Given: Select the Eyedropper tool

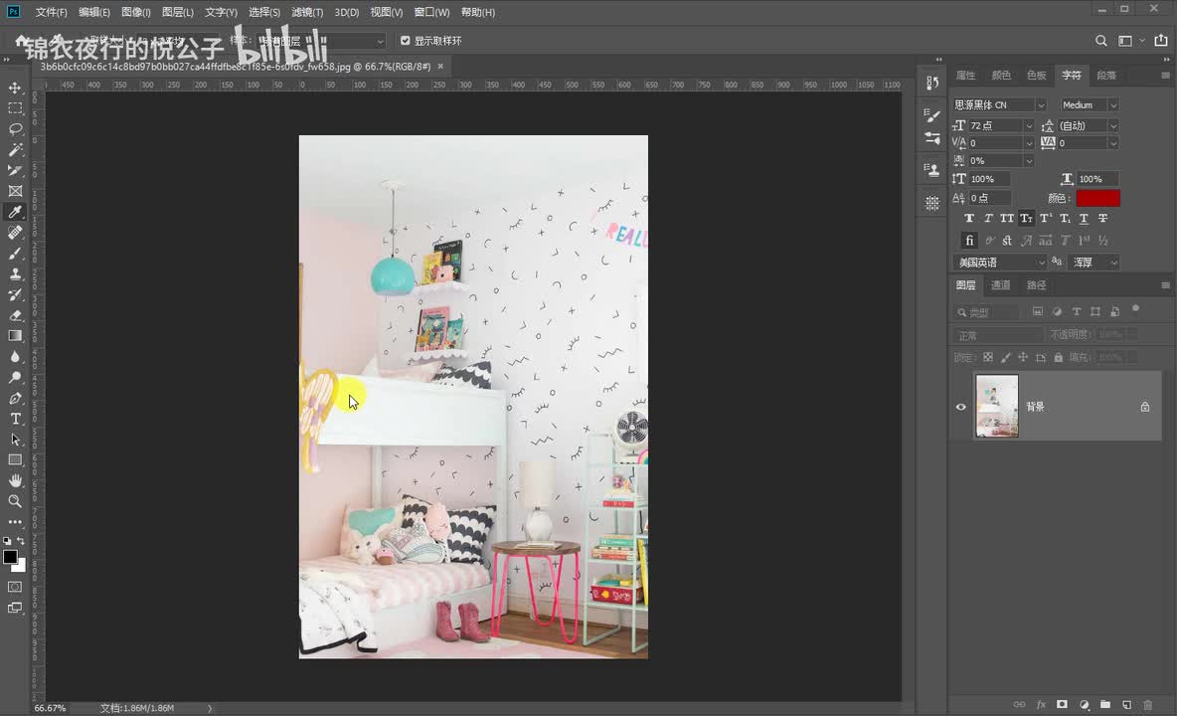Looking at the screenshot, I should tap(15, 212).
